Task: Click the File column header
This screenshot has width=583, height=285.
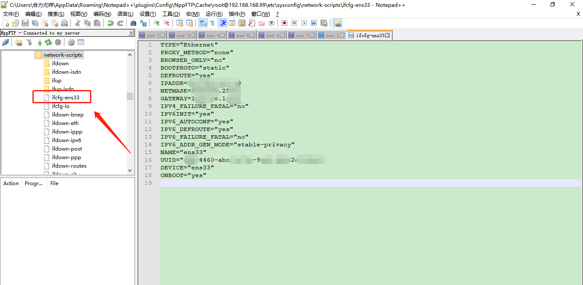Action: point(90,183)
